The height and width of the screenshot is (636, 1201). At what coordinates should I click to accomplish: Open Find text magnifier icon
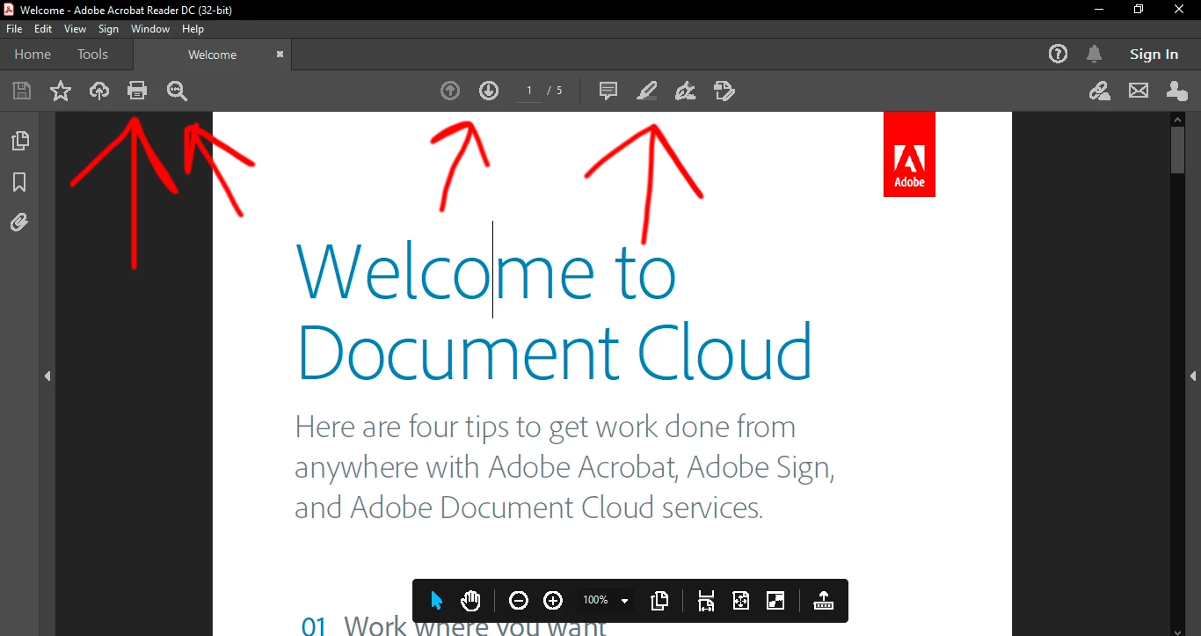(x=177, y=91)
